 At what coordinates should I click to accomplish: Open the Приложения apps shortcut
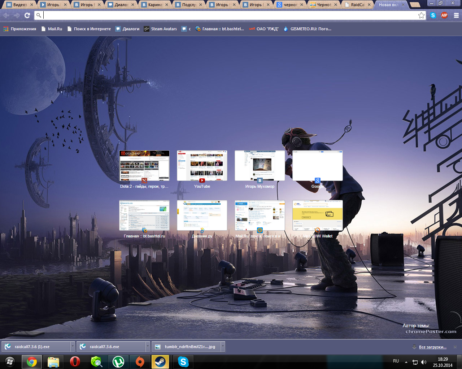tap(20, 29)
